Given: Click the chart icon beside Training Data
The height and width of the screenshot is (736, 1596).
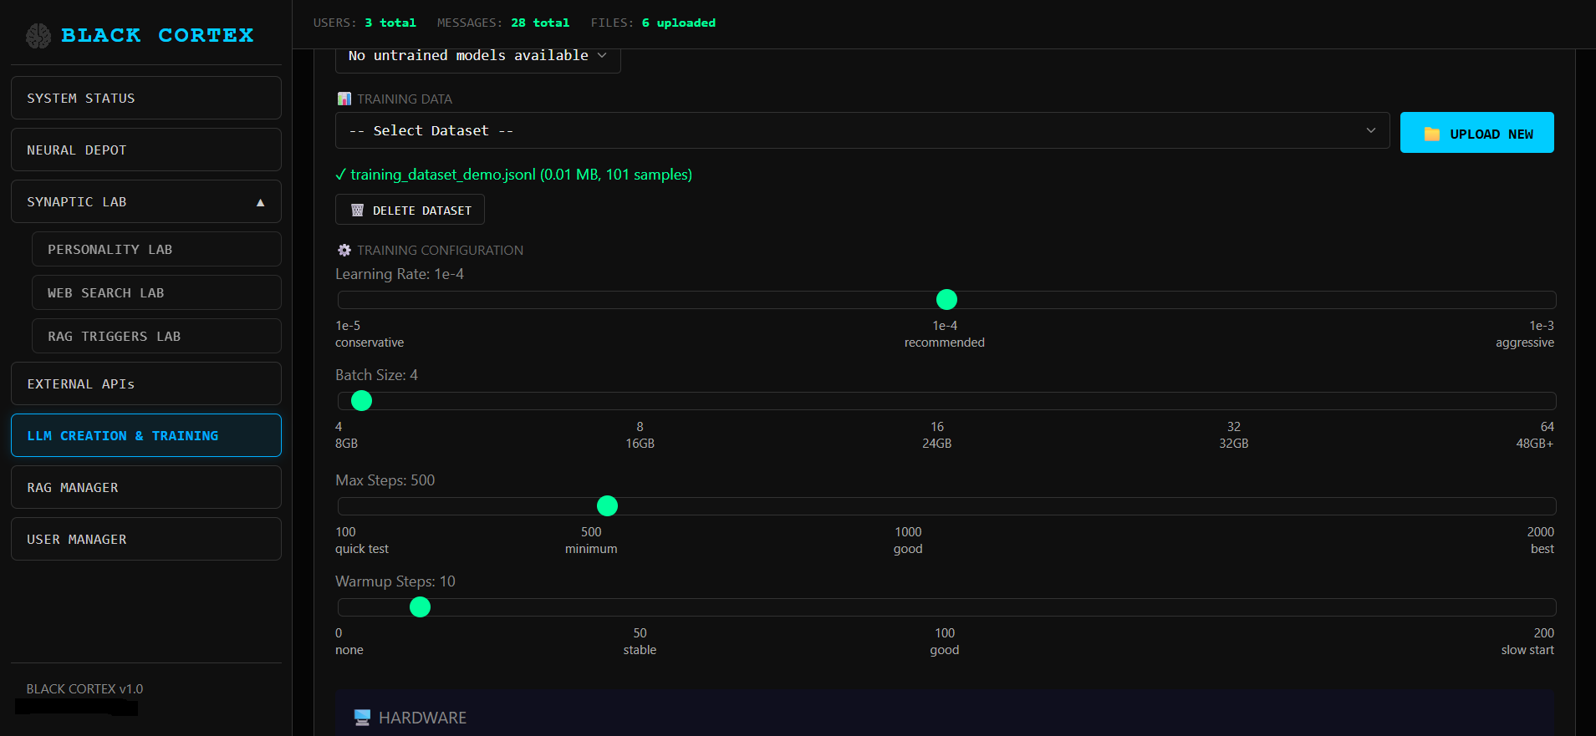Looking at the screenshot, I should pos(344,99).
